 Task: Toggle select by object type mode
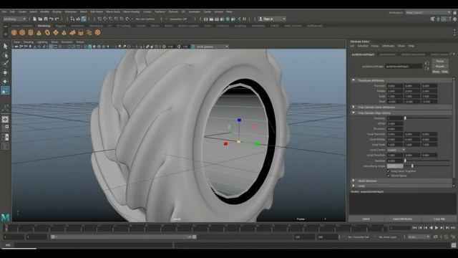[x=78, y=19]
